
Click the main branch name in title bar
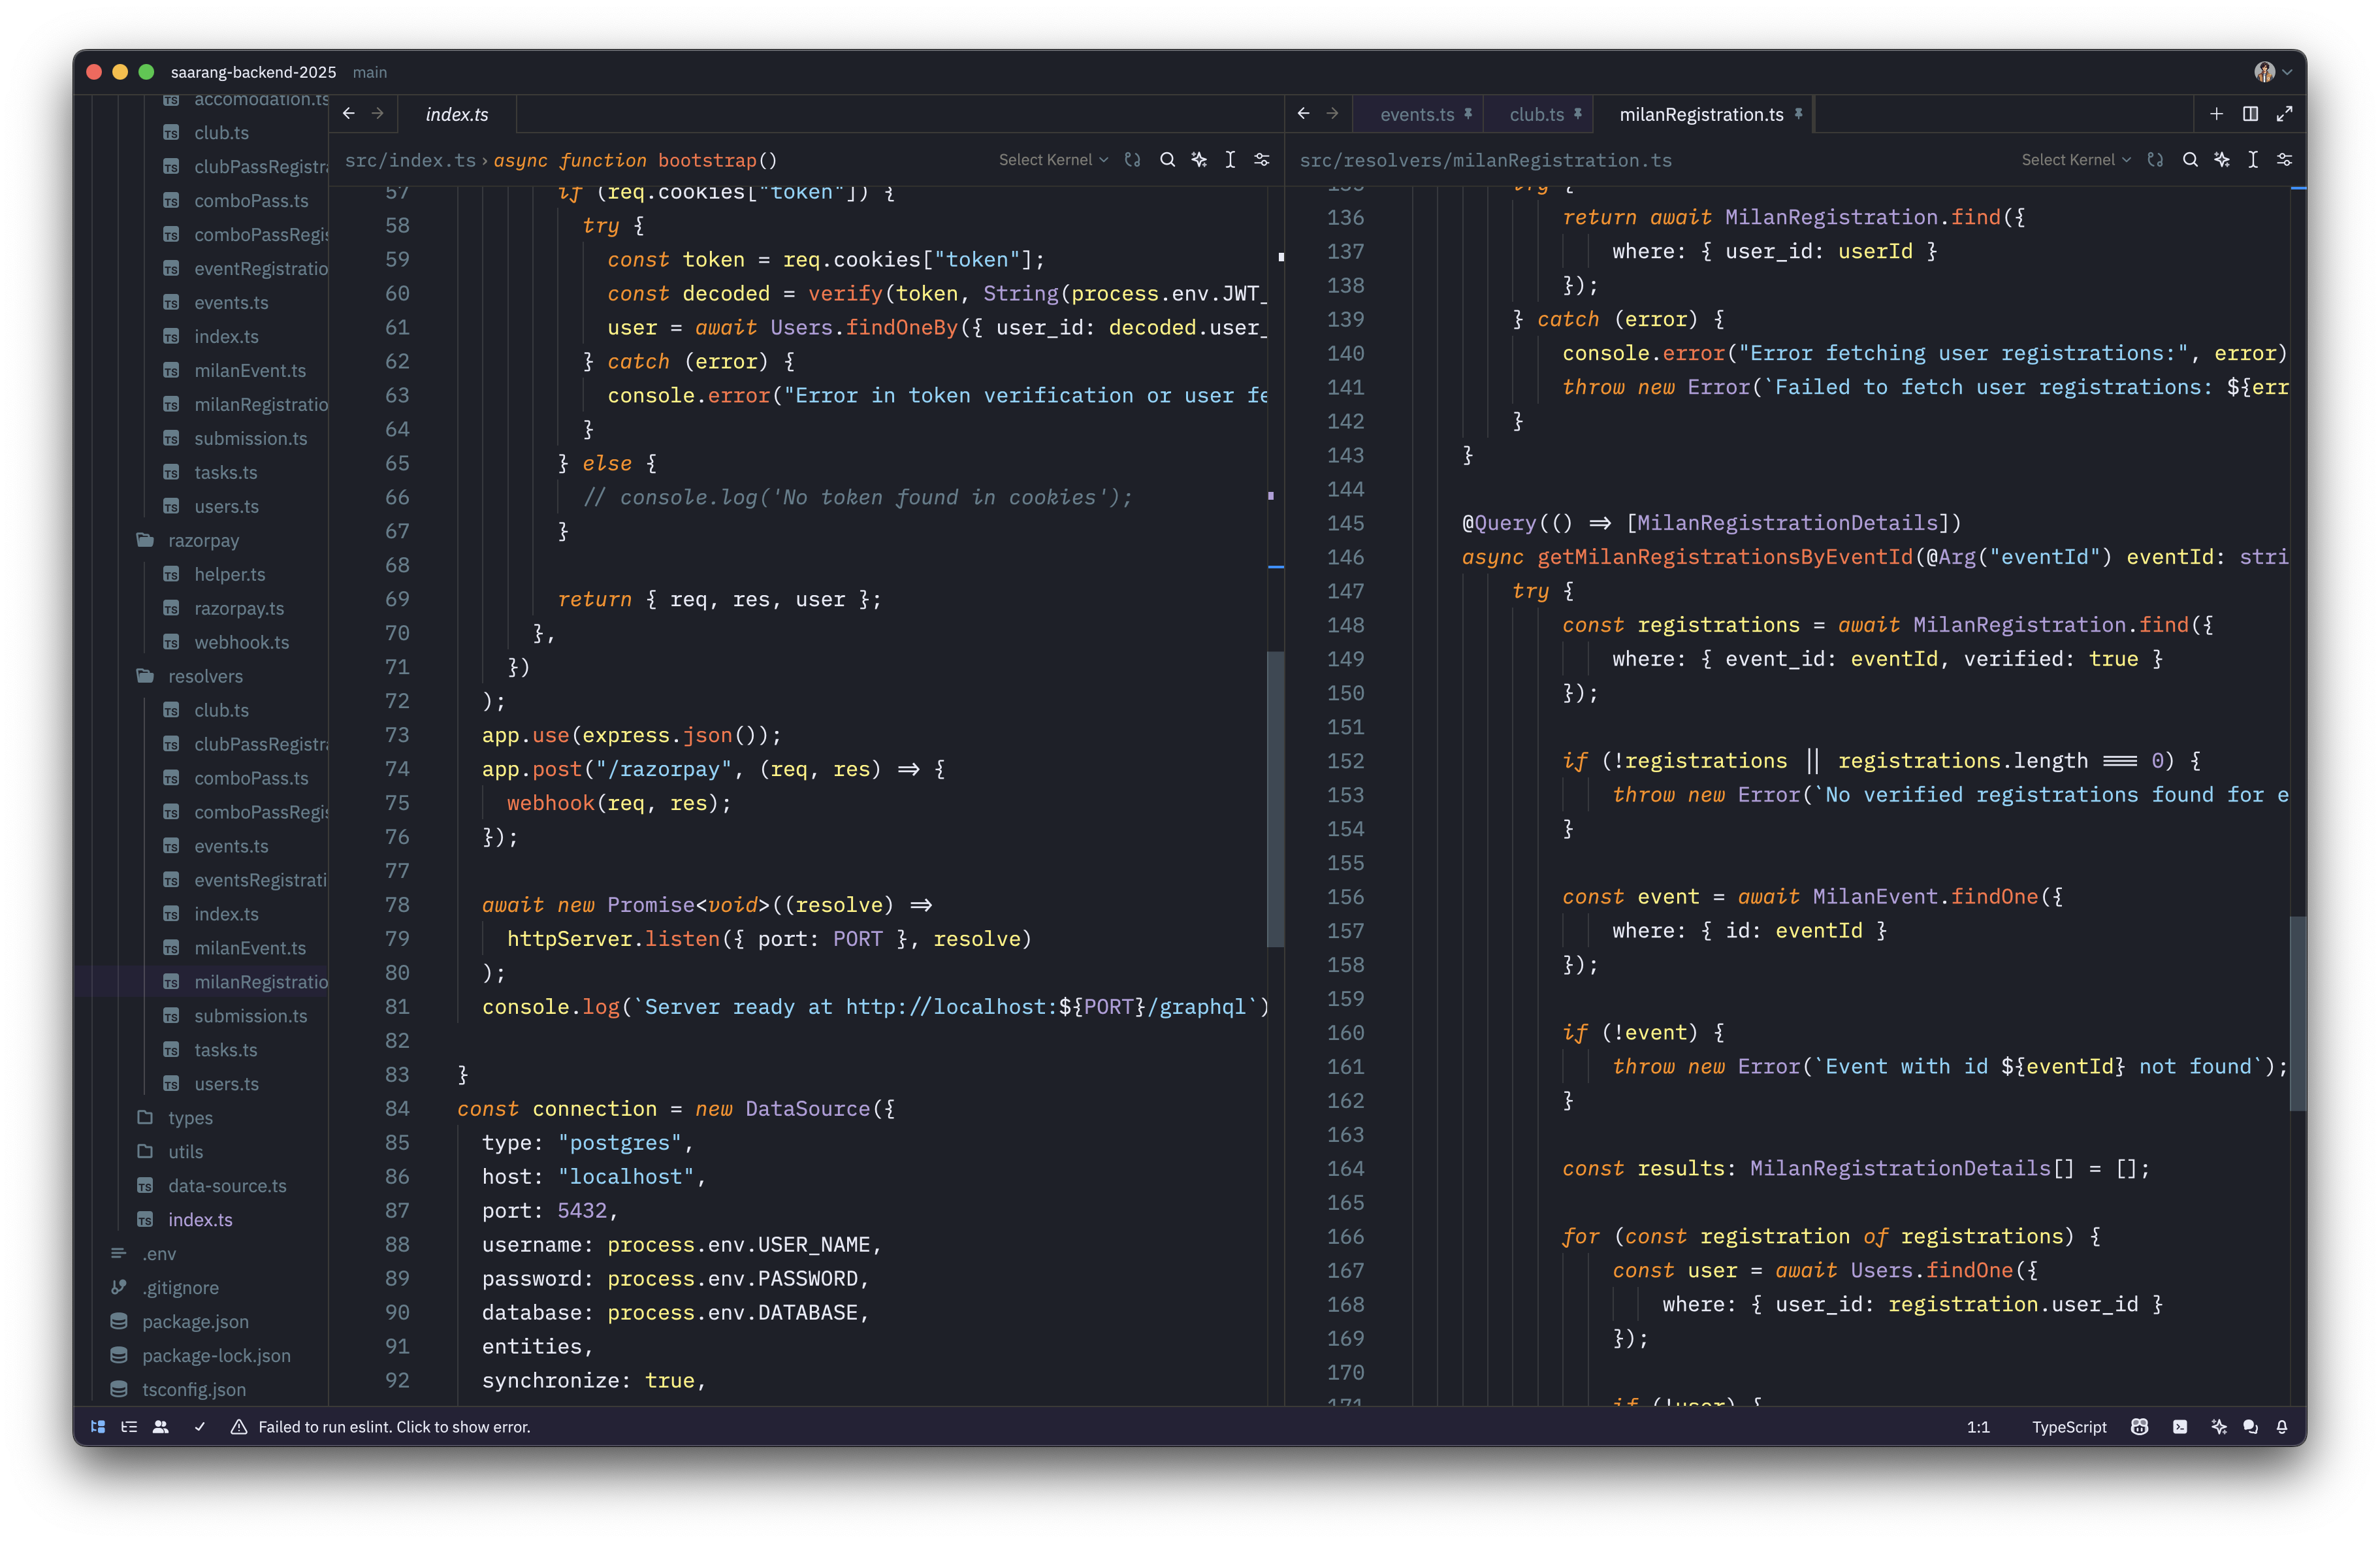coord(370,72)
